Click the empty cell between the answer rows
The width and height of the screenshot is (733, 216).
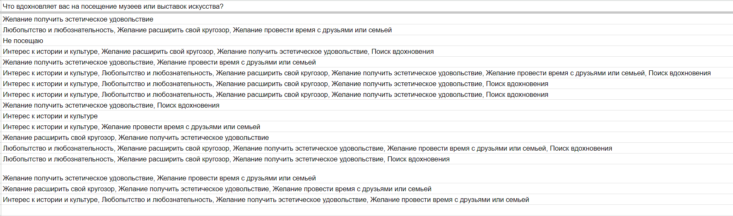tap(366, 168)
